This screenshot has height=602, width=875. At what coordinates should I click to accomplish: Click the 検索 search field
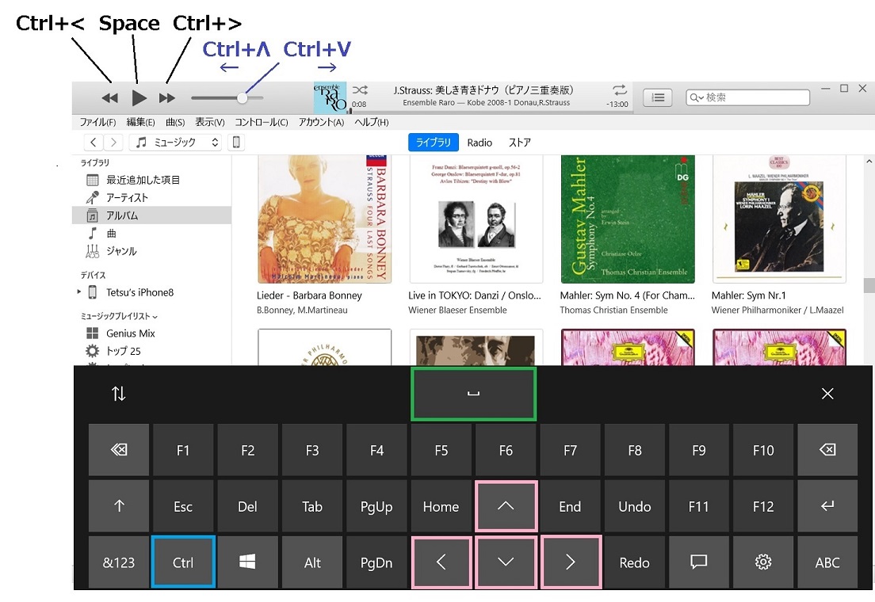747,97
